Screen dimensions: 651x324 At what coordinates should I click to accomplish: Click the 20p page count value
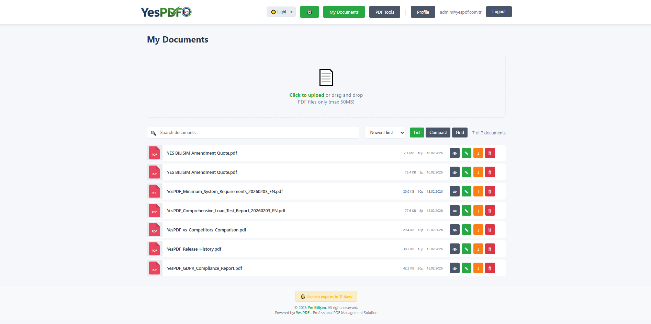click(420, 268)
